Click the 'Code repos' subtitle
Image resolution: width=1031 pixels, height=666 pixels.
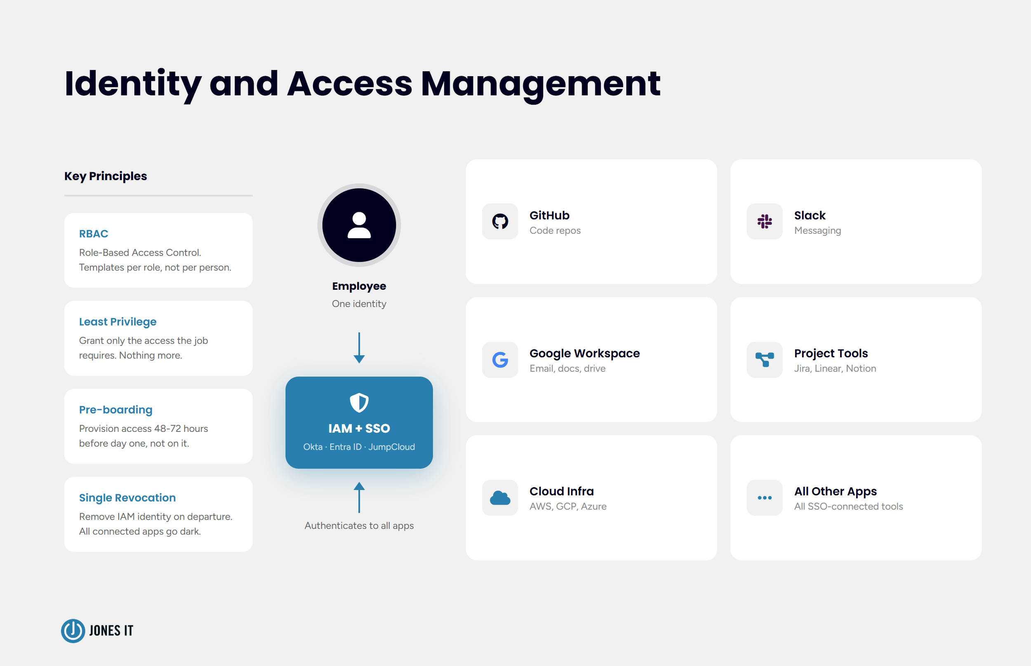pos(555,230)
